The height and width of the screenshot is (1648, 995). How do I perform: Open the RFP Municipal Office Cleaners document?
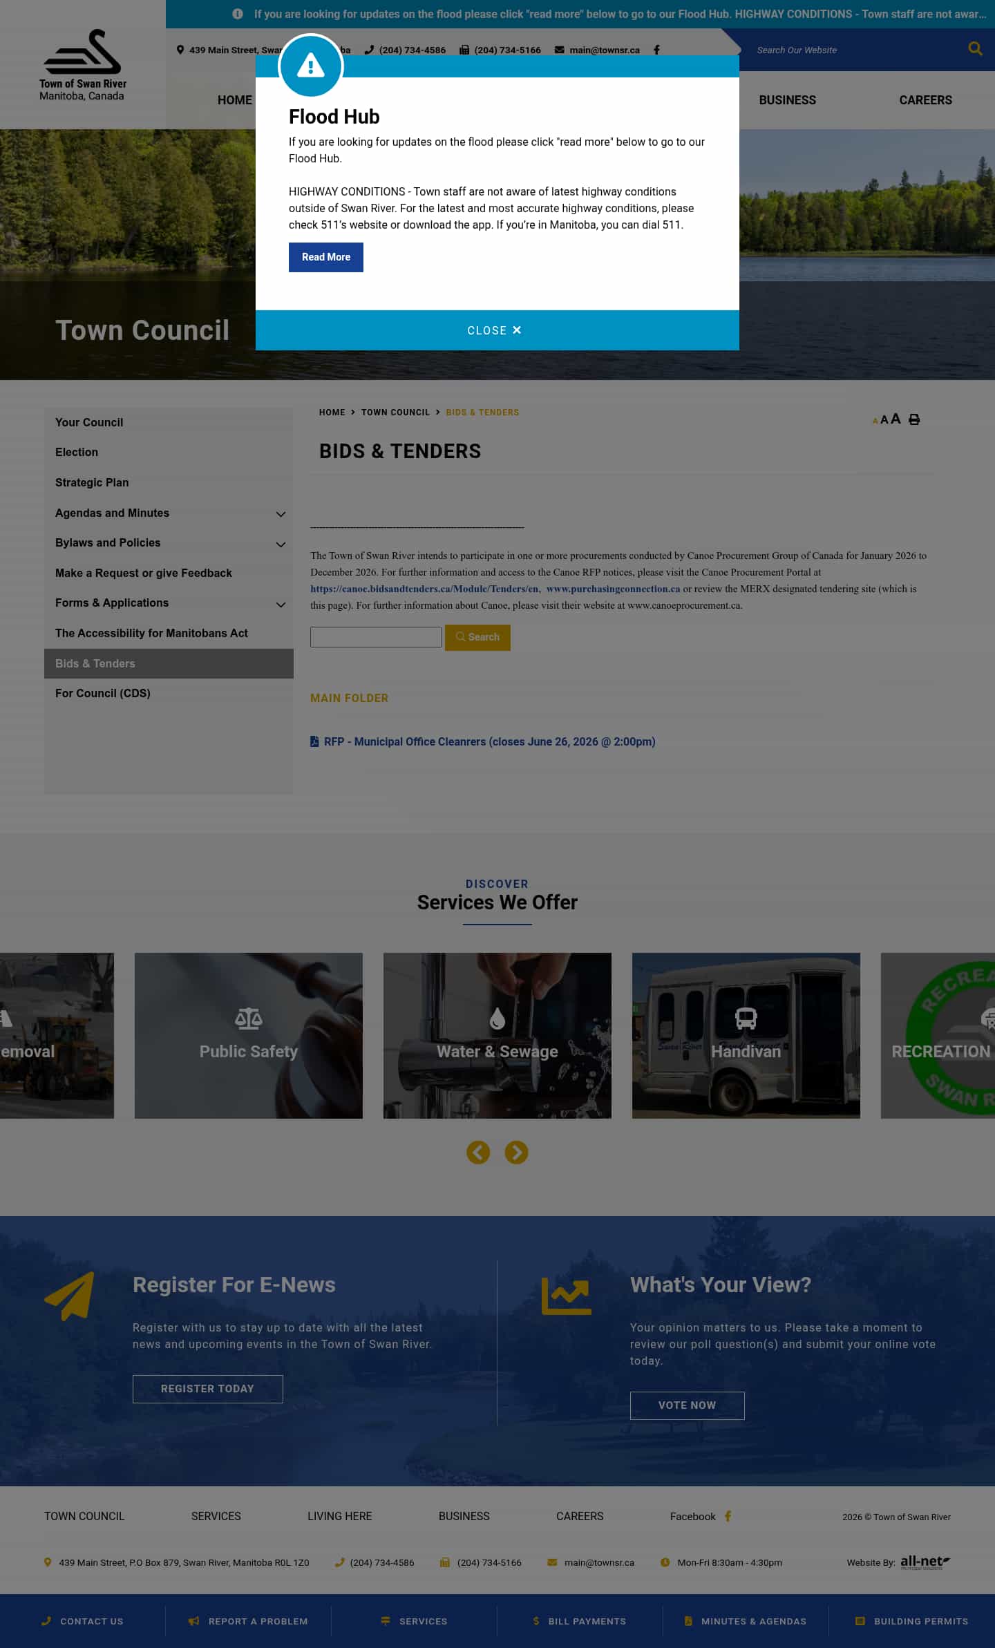(x=489, y=741)
